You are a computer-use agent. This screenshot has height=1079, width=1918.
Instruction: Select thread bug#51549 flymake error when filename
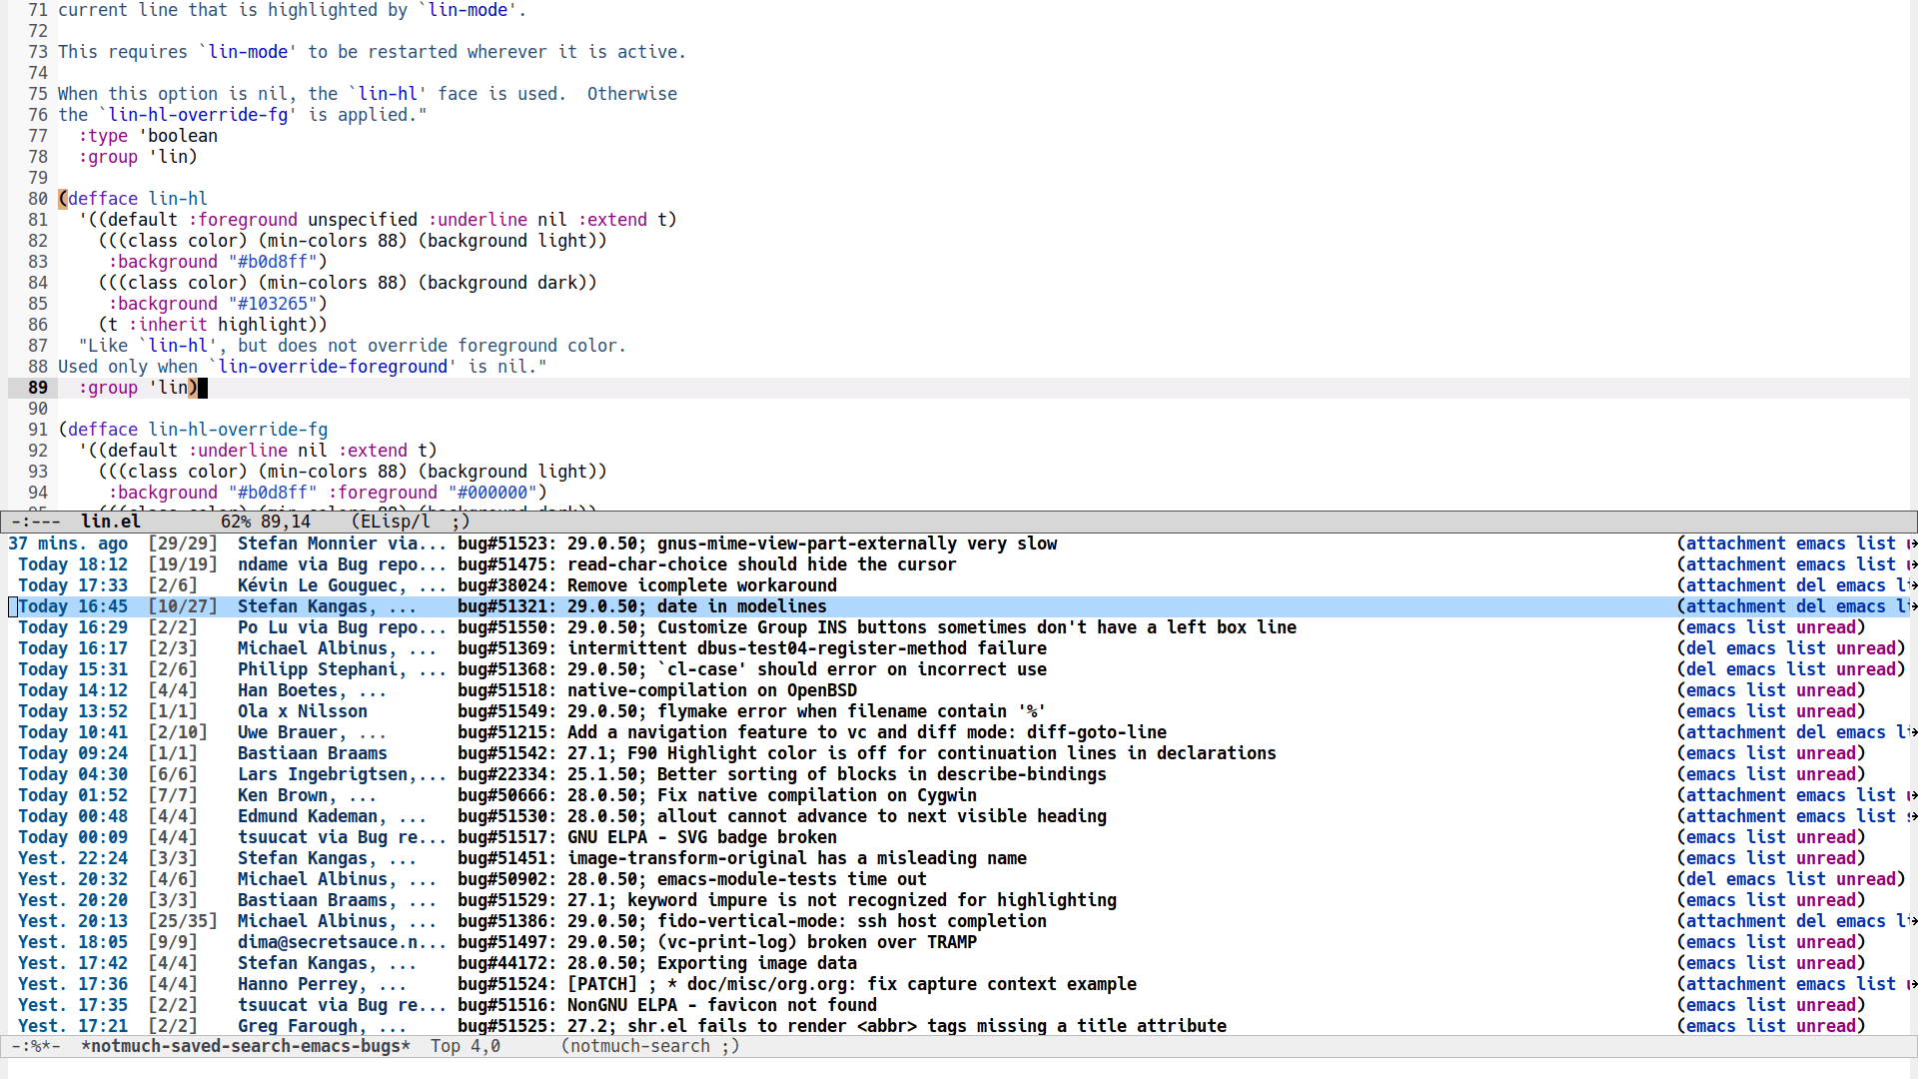click(x=752, y=711)
